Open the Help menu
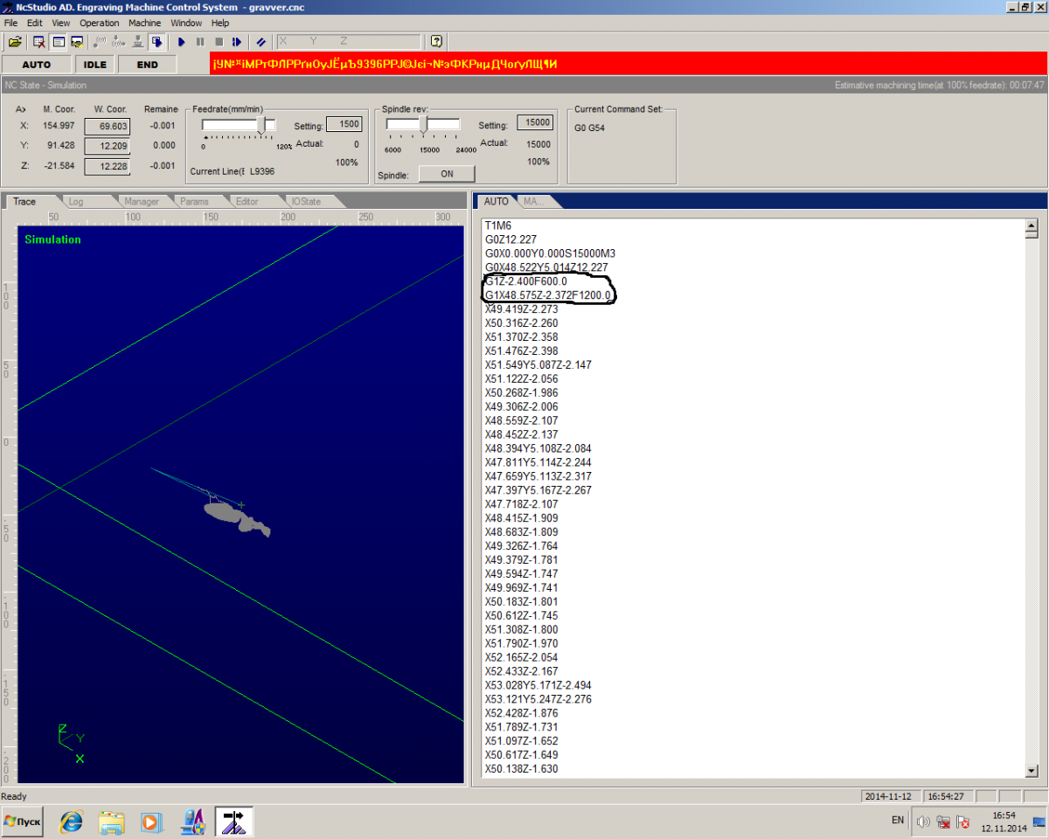Viewport: 1049px width, 839px height. (x=220, y=23)
